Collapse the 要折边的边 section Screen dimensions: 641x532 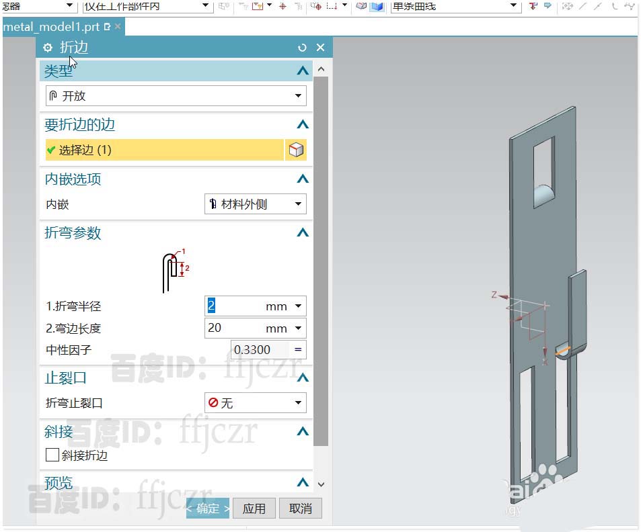(x=303, y=124)
